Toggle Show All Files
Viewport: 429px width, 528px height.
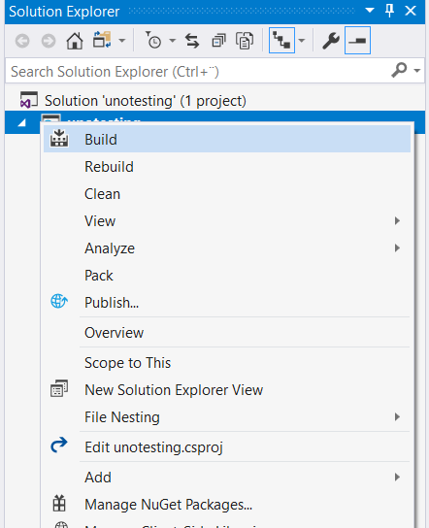[x=245, y=41]
